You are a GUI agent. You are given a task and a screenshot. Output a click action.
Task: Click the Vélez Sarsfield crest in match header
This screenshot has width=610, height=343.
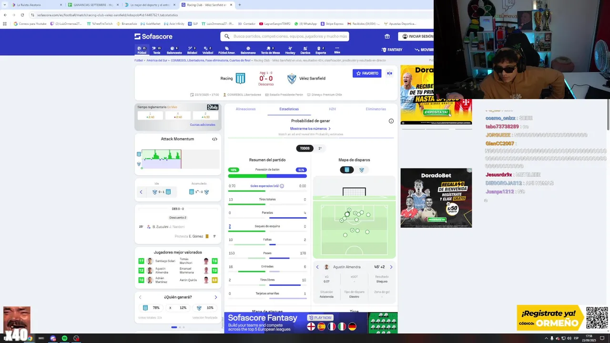click(292, 79)
